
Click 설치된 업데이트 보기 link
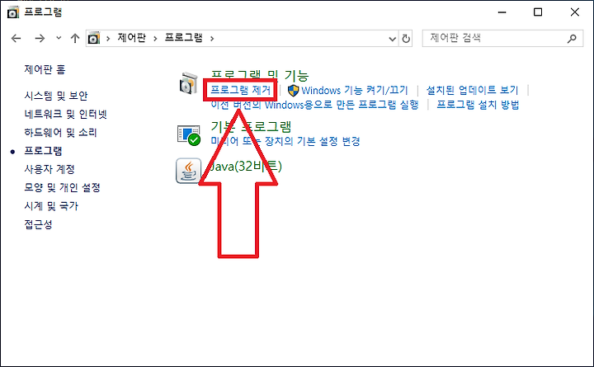click(x=472, y=90)
